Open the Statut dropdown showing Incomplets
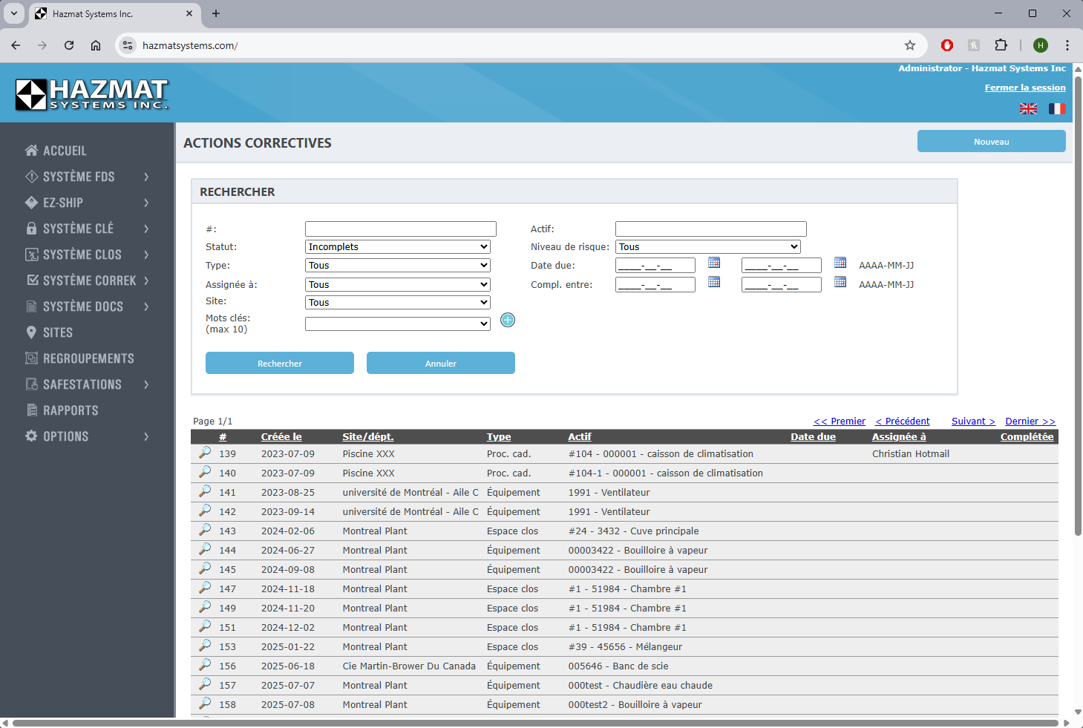The height and width of the screenshot is (728, 1083). tap(398, 247)
